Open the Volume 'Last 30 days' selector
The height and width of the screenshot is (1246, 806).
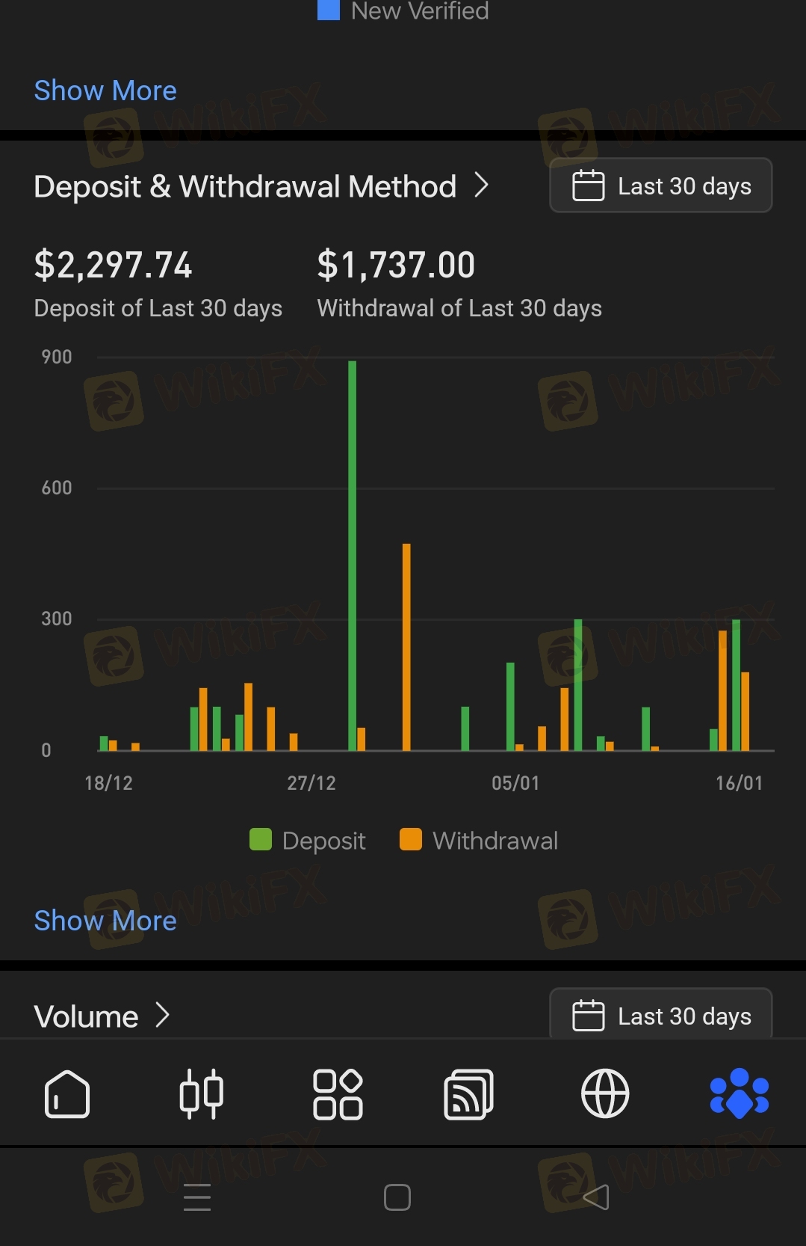(x=661, y=1016)
